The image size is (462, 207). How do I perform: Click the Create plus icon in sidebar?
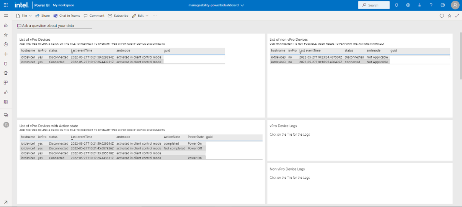pos(6,54)
